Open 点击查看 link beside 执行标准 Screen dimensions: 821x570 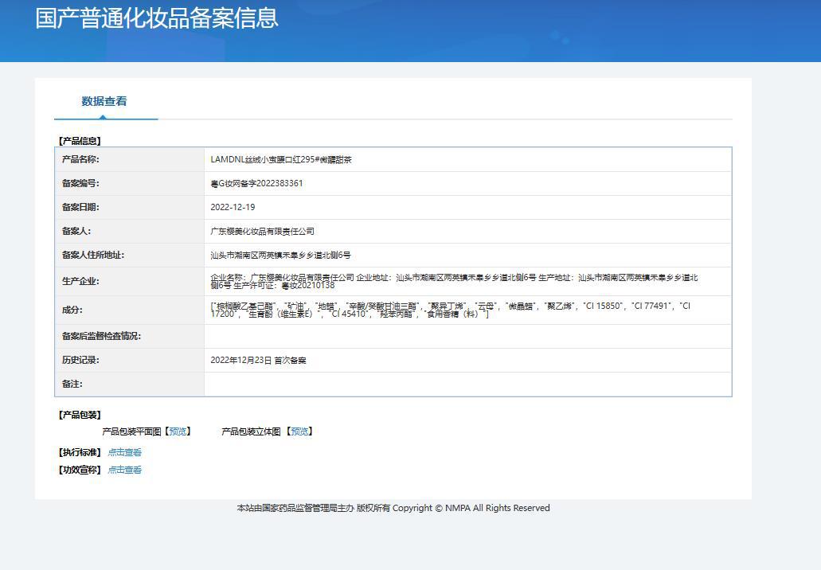point(124,452)
